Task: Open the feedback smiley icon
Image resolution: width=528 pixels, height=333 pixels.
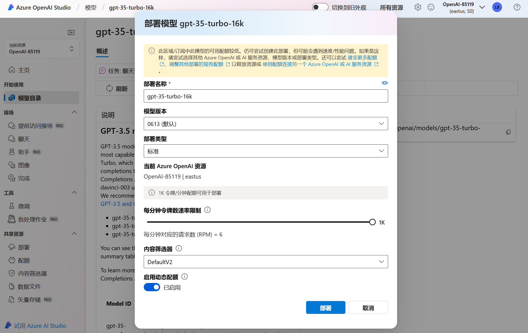Action: tap(431, 7)
